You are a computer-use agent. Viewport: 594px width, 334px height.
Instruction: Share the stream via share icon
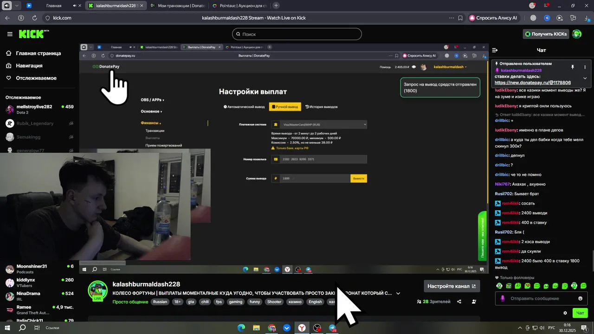point(459,302)
